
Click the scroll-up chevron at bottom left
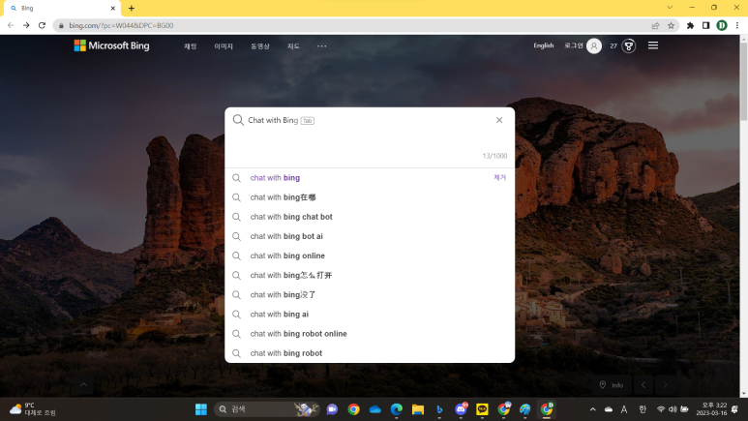tap(83, 385)
